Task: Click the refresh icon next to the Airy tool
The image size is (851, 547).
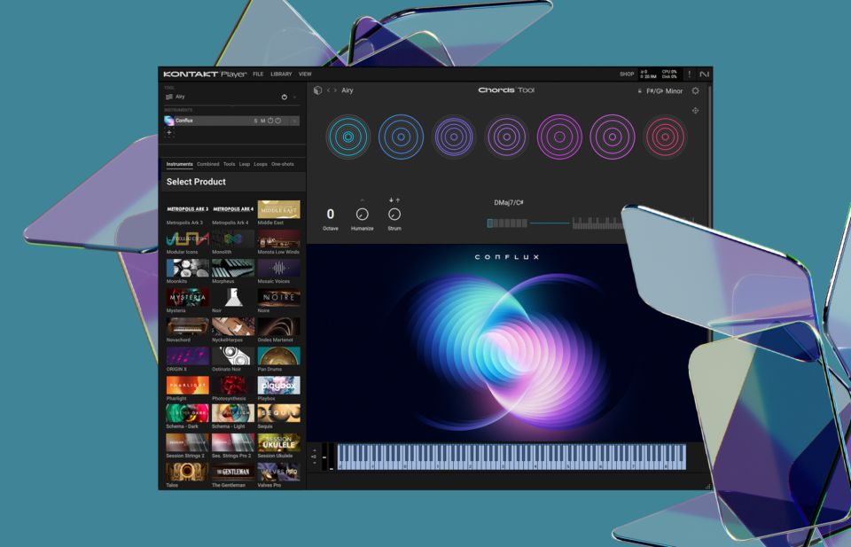Action: (285, 96)
